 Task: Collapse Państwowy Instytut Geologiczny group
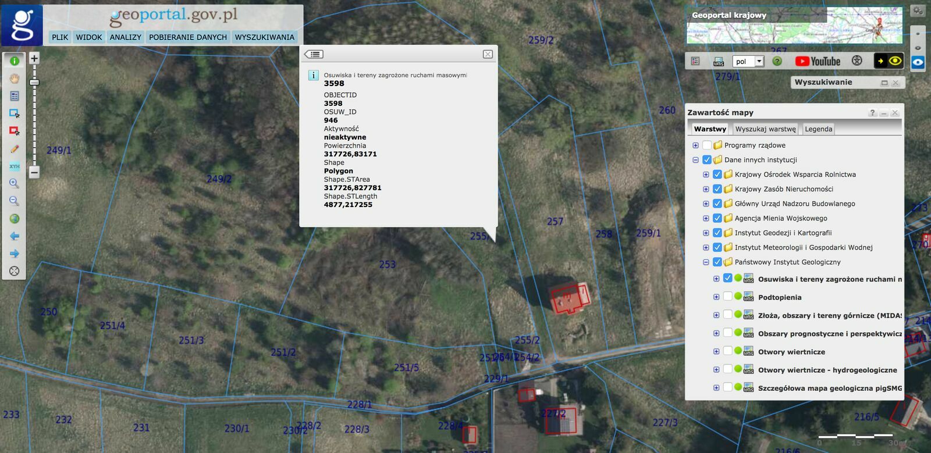706,262
